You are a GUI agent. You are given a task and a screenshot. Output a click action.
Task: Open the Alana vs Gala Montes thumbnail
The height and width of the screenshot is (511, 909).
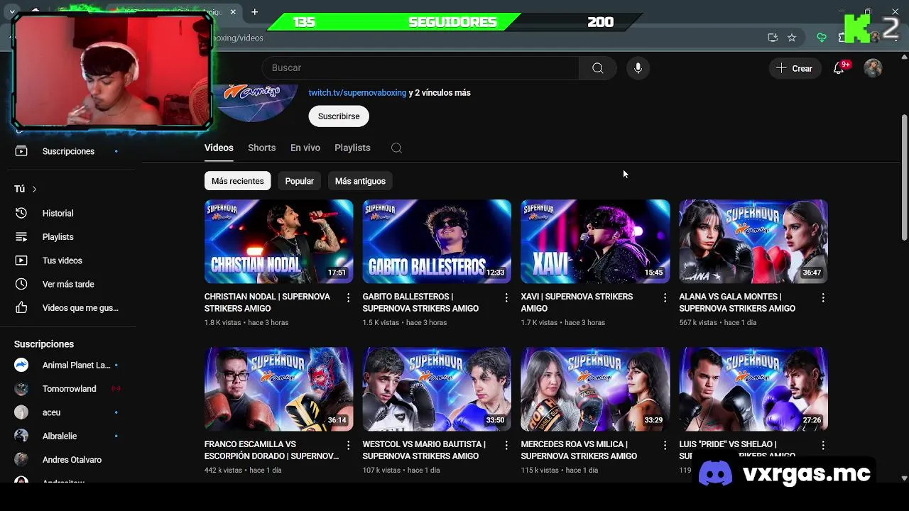click(753, 241)
